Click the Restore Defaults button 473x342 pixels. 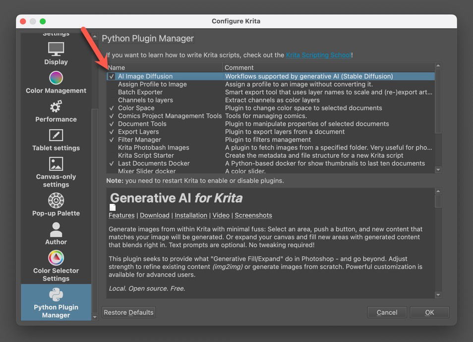pos(128,312)
